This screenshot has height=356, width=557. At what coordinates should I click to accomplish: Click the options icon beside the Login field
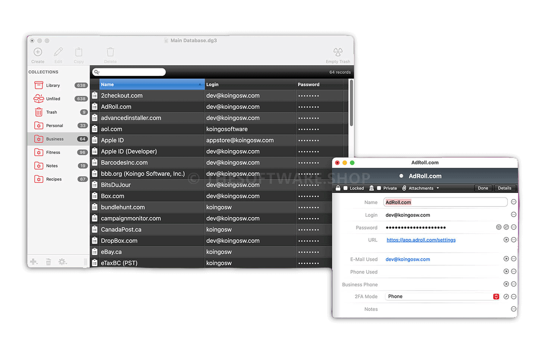tap(513, 215)
